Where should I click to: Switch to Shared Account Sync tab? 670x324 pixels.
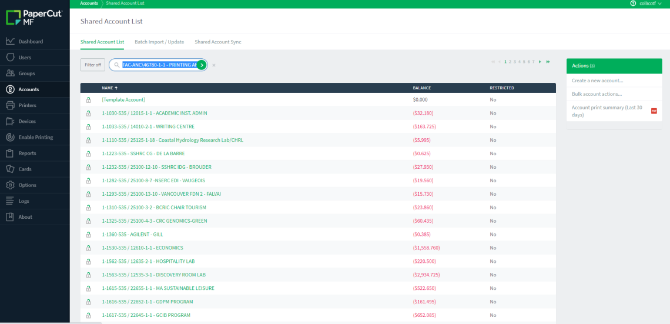point(218,42)
